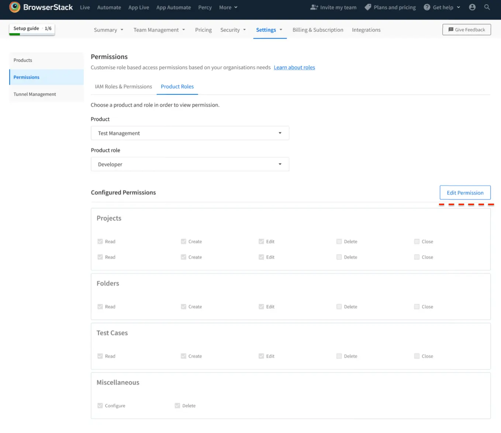The height and width of the screenshot is (433, 501).
Task: Click the Give Feedback button
Action: coord(466,30)
